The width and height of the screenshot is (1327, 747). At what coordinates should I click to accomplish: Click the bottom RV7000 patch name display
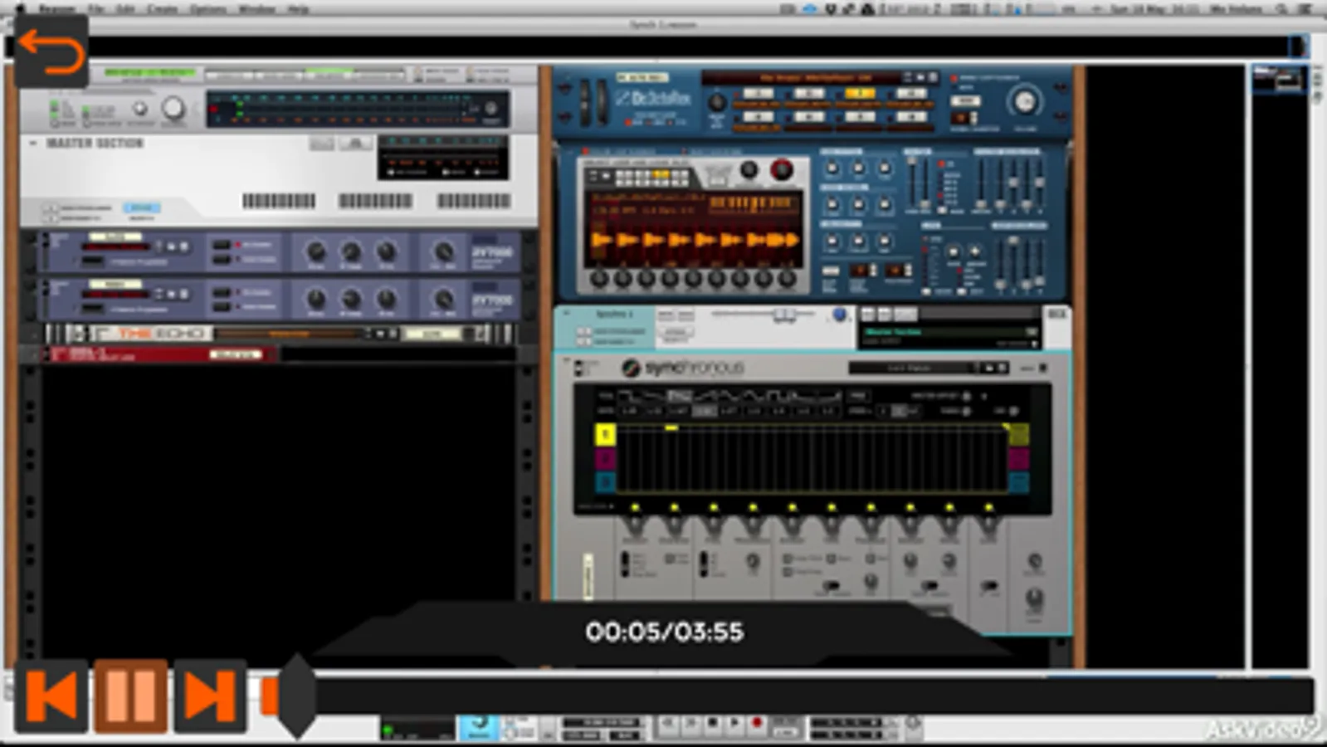(x=117, y=295)
